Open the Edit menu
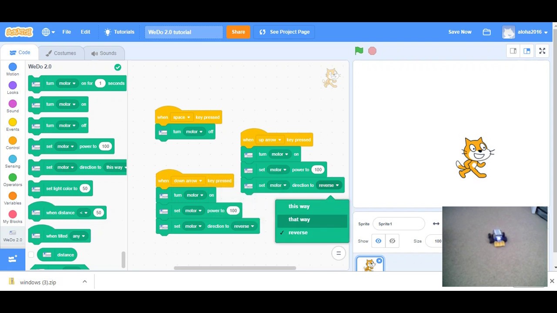This screenshot has height=313, width=557. (85, 32)
